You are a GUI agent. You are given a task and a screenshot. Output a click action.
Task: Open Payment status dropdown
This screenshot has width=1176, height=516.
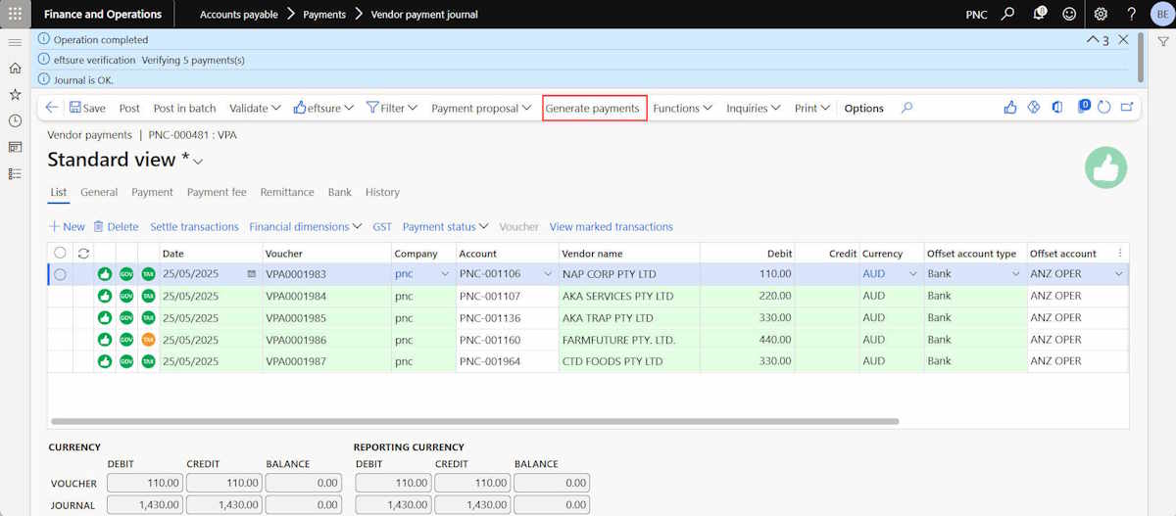click(446, 226)
